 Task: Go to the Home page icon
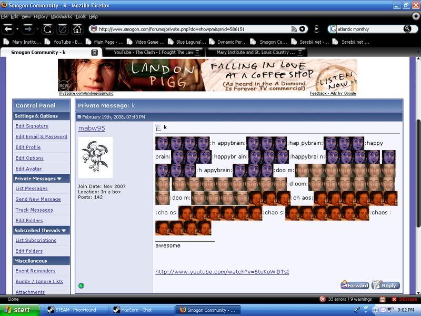(77, 29)
